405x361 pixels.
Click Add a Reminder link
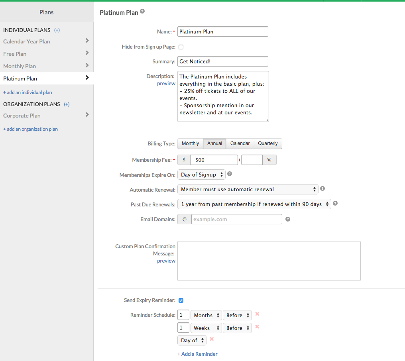point(198,354)
